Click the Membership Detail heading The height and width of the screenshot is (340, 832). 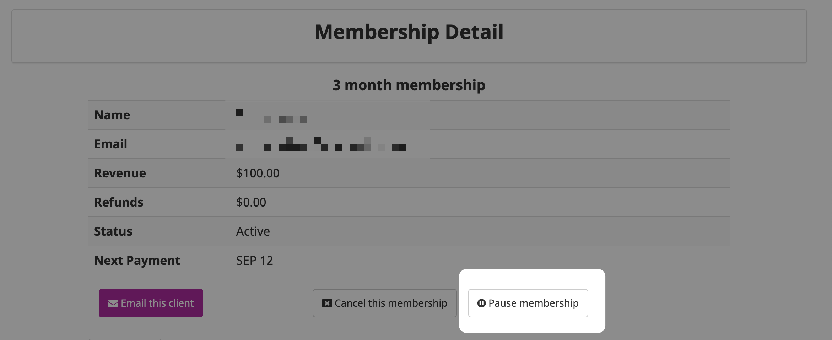409,32
